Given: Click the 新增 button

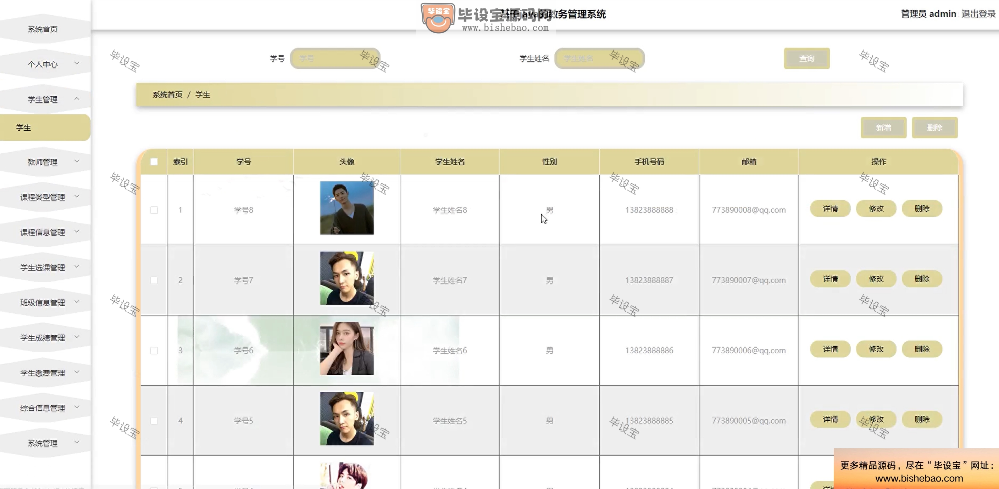Looking at the screenshot, I should point(883,127).
